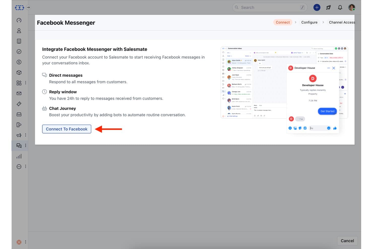Select the megaphone Campaigns icon
Viewport: 373px width, 249px height.
[x=19, y=135]
